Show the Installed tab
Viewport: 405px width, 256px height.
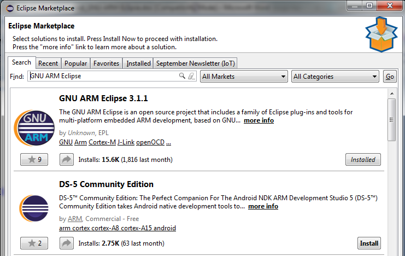(138, 63)
